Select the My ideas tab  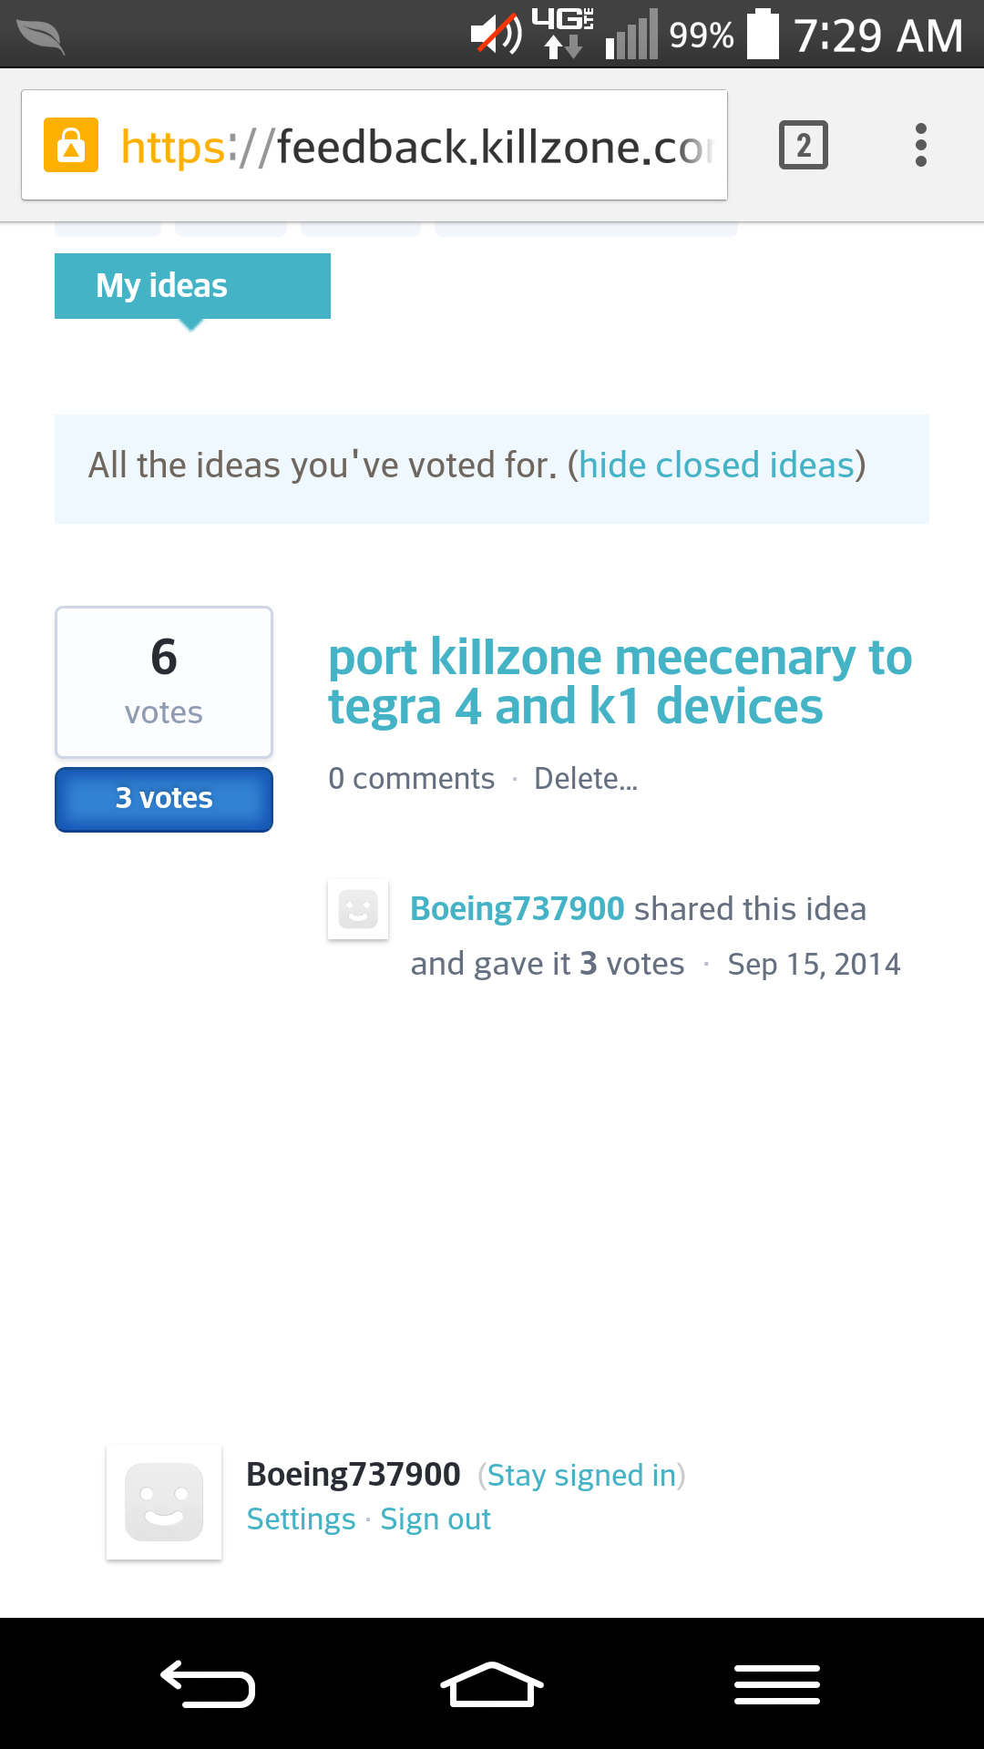pyautogui.click(x=191, y=285)
